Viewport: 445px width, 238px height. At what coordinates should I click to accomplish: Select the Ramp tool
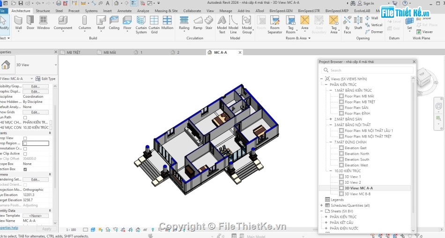coord(198,23)
